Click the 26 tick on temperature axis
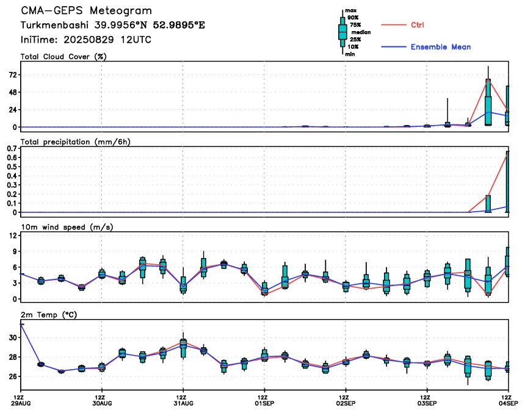The width and height of the screenshot is (525, 413). tap(13, 376)
